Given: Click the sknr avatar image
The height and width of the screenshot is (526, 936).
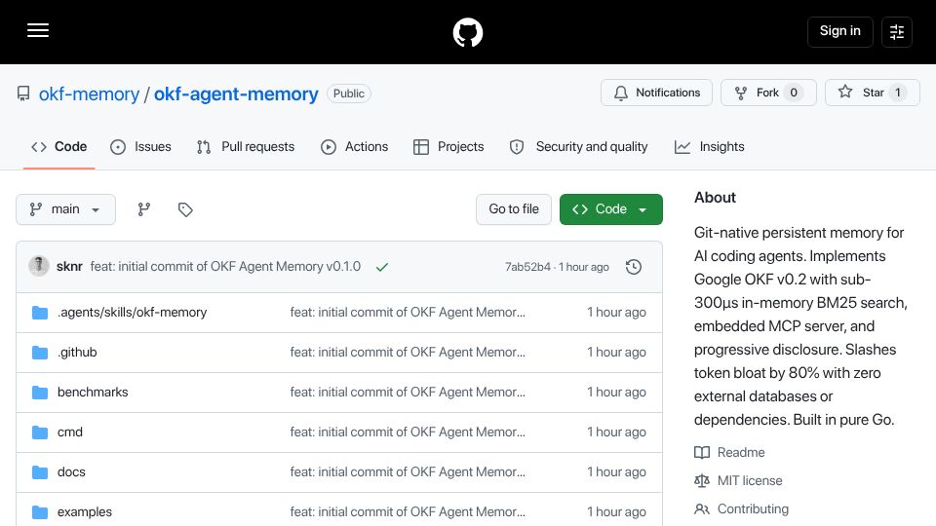Looking at the screenshot, I should pyautogui.click(x=39, y=266).
